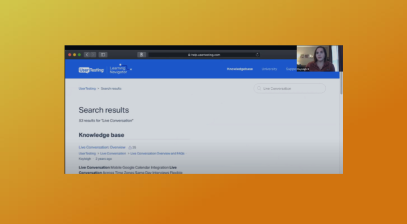Click the thumbs-up vote icon showing 35
This screenshot has height=224, width=407.
[130, 147]
